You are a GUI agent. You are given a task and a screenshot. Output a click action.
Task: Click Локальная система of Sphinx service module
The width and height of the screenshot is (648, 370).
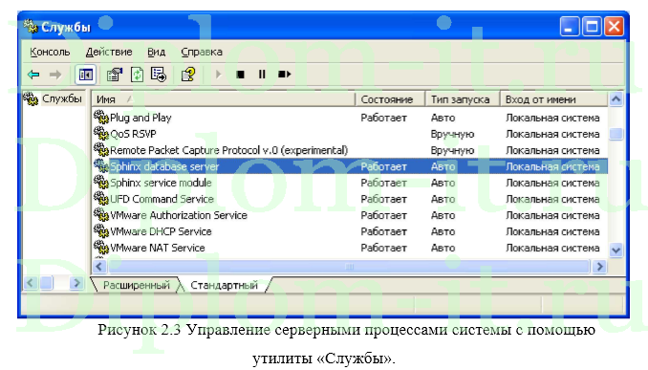click(x=552, y=183)
